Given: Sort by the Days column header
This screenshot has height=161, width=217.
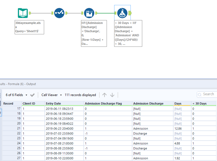Looking at the screenshot, I should tap(178, 103).
